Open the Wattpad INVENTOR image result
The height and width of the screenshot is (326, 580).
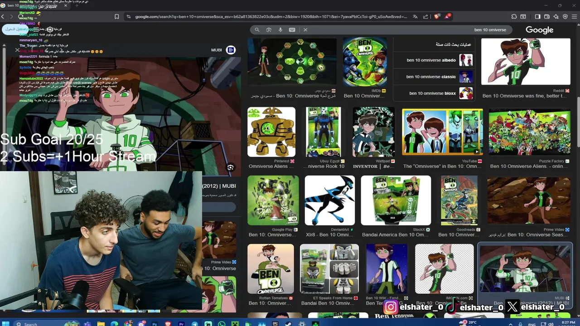(x=373, y=132)
